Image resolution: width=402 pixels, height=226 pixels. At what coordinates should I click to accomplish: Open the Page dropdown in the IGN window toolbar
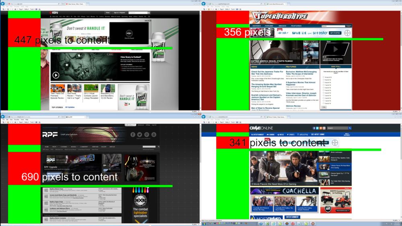pos(21,9)
